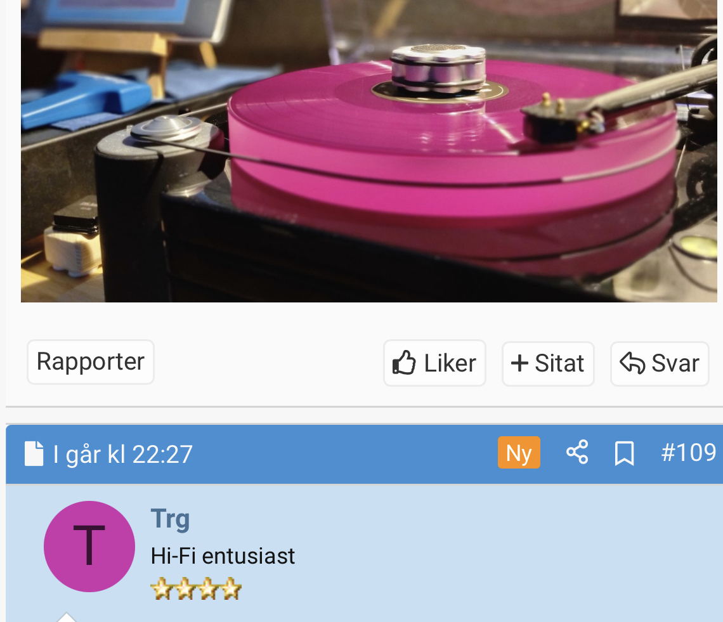Screen dimensions: 723x622
Task: Open the pink vinyl turntable photo
Action: [369, 151]
